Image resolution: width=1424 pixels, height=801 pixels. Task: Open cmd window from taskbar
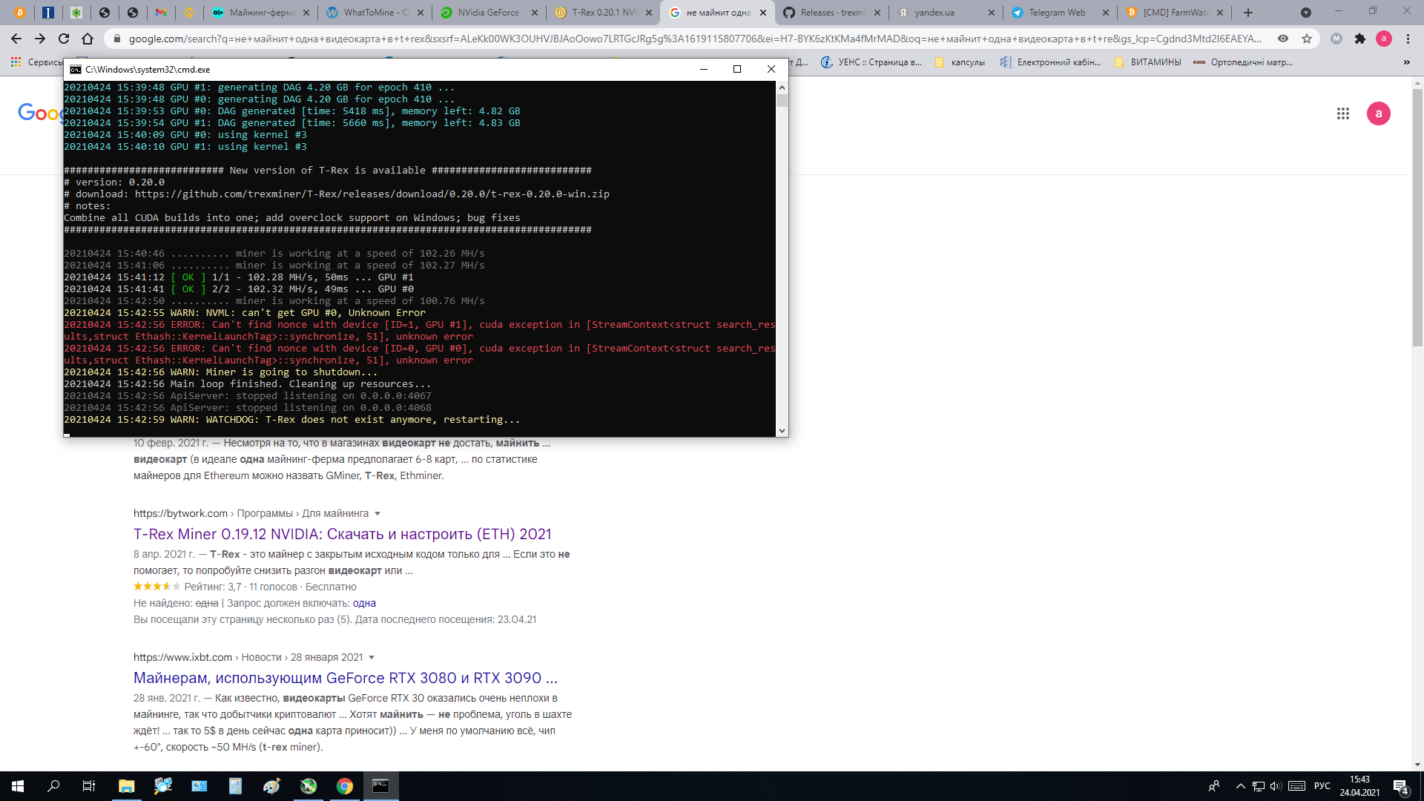click(381, 786)
